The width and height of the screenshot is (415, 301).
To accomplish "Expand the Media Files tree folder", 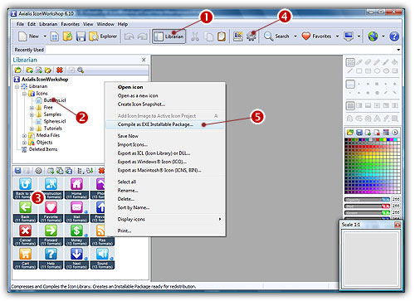I will coord(24,136).
